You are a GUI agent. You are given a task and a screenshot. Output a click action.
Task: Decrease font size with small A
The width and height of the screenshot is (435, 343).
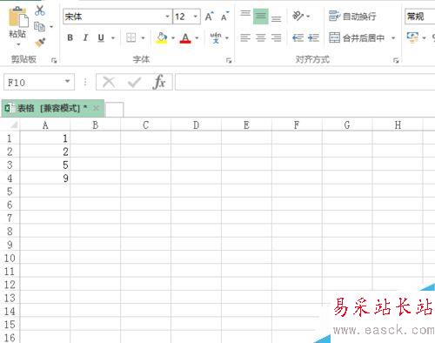[224, 17]
